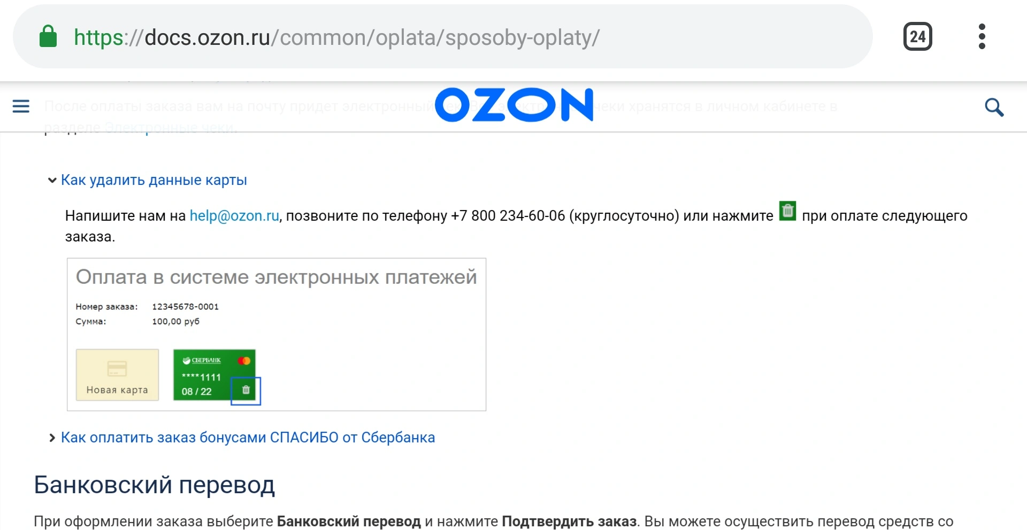
Task: Click the OZON logo
Action: click(x=514, y=105)
